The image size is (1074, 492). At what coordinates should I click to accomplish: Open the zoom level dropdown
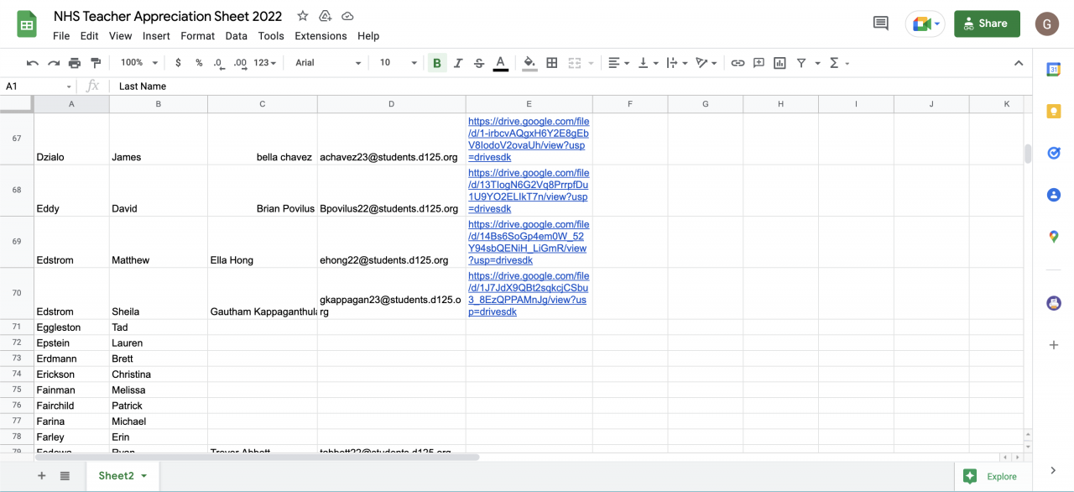pyautogui.click(x=138, y=63)
